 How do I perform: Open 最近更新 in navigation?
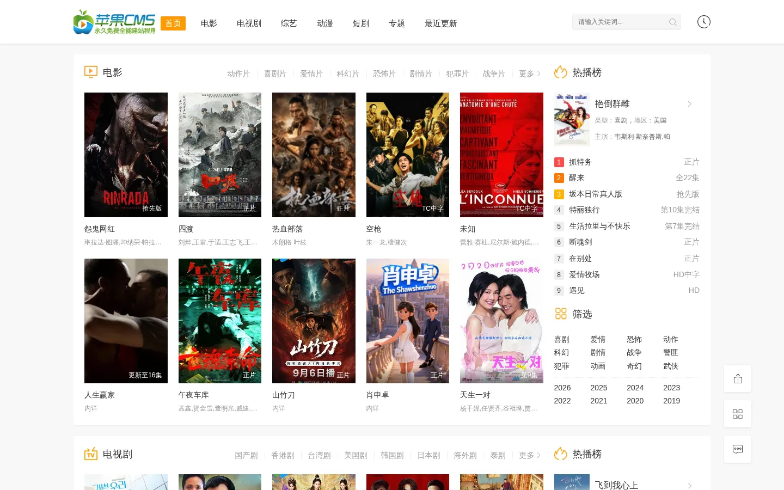(x=441, y=23)
